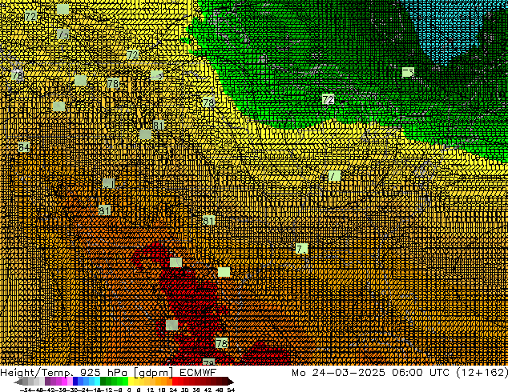The image size is (508, 392).
Task: Click the "06:00 UTC" time text
Action: (x=421, y=372)
